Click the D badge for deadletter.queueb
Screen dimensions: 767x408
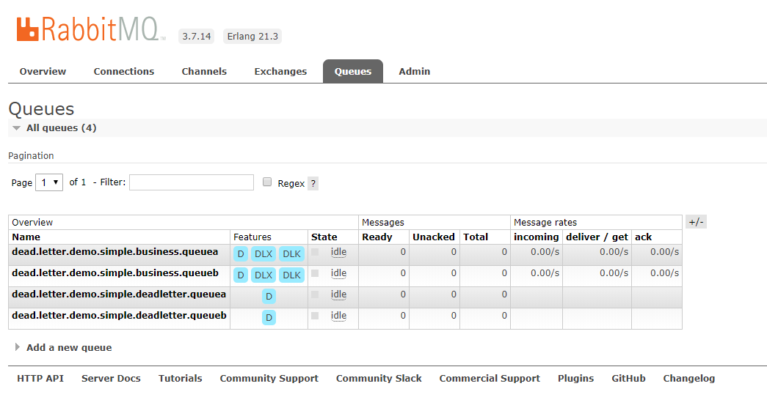click(269, 318)
